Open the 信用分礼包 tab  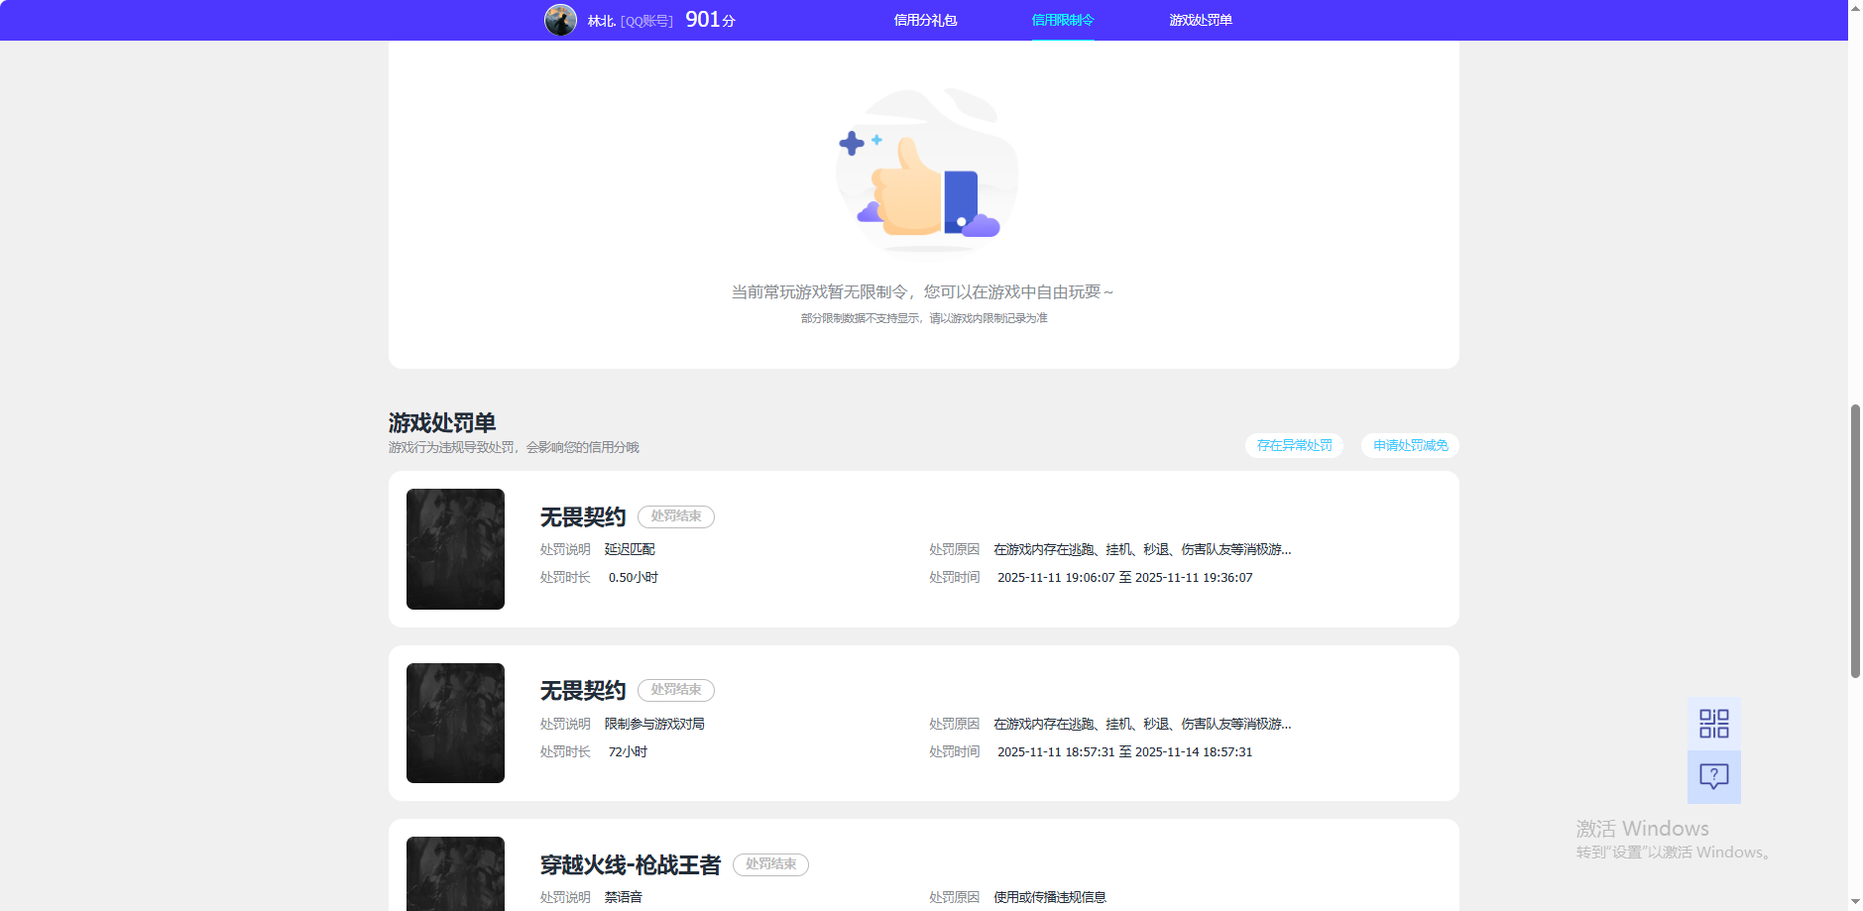pos(925,20)
